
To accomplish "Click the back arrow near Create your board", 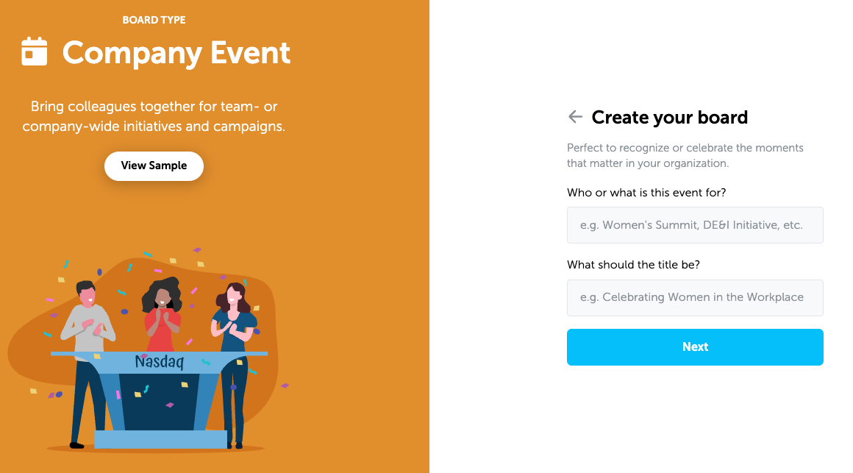I will [575, 116].
